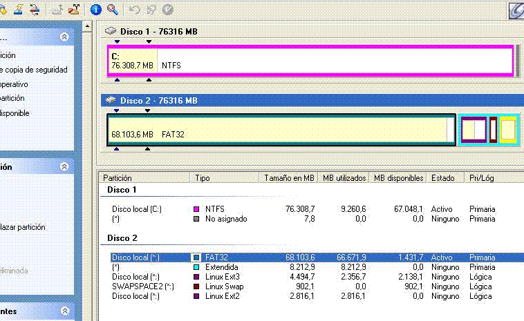Toggle the bottom sidebar panel chevron

click(x=64, y=311)
